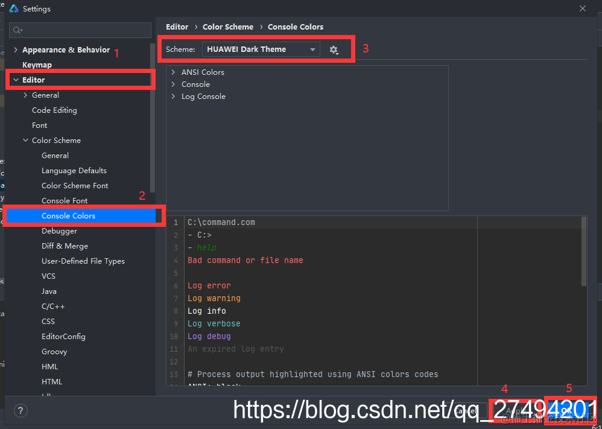Screen dimensions: 602x429
Task: Click the settings tree scrollbar
Action: (x=153, y=118)
